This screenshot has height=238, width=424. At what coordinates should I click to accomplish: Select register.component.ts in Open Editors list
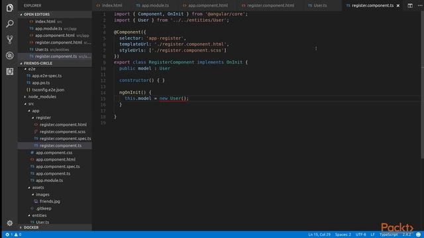pos(56,56)
